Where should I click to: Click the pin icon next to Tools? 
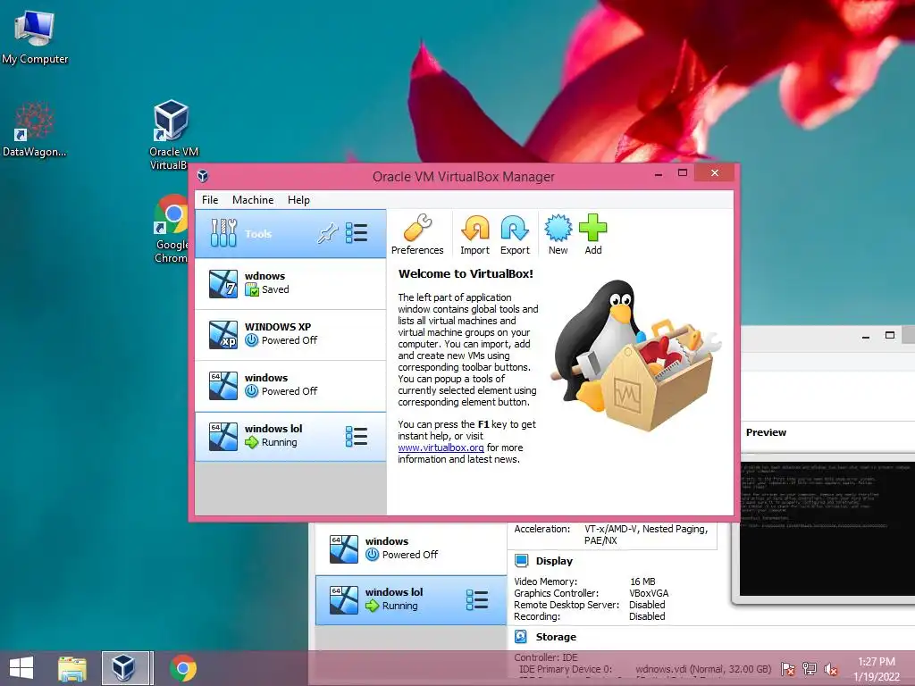pyautogui.click(x=328, y=233)
